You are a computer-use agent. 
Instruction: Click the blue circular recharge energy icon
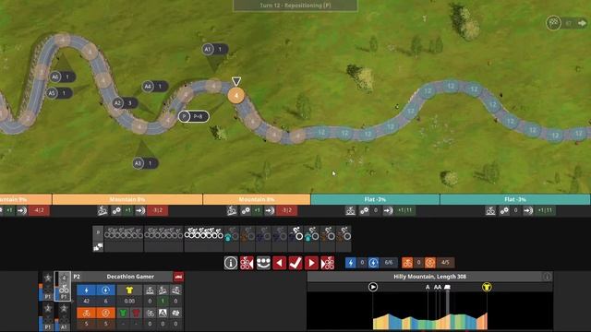coord(373,263)
